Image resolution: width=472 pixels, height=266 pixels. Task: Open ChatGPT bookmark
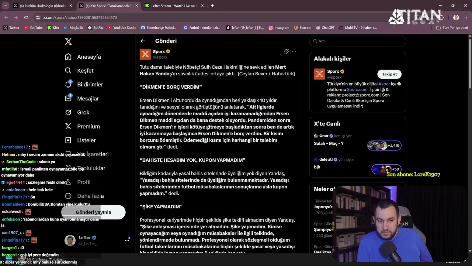coord(325,28)
